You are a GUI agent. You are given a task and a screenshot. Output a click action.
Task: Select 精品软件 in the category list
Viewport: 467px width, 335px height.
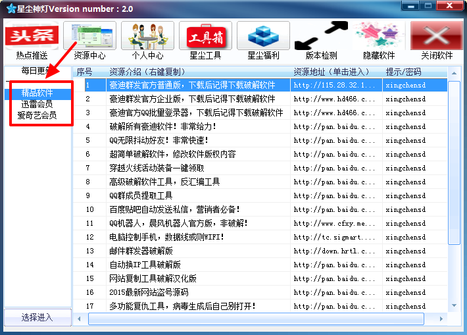pyautogui.click(x=37, y=93)
